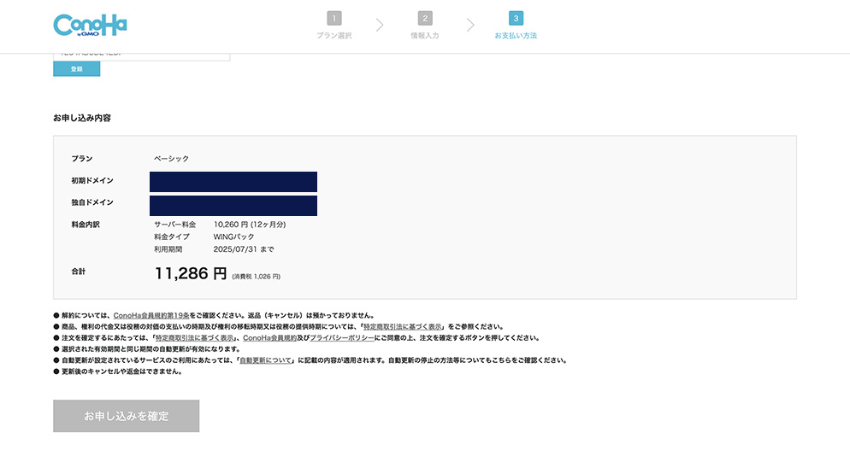Select step 2 情報入力 indicator
The image size is (850, 456).
tap(424, 26)
